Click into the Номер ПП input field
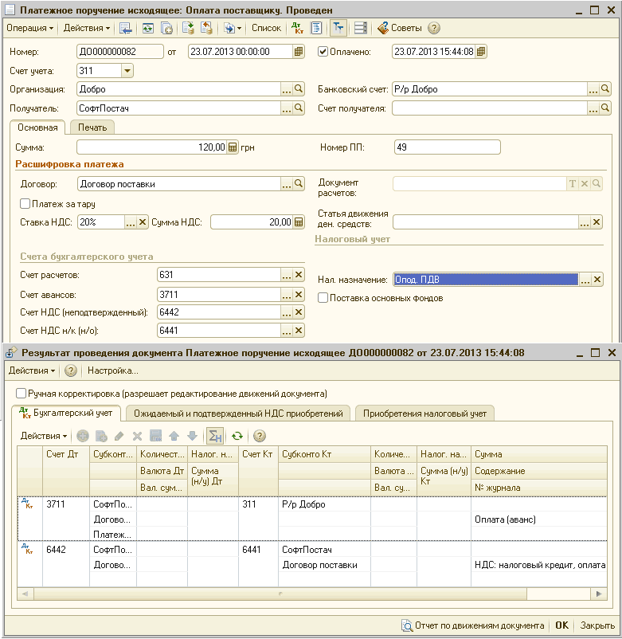Screen dimensions: 622x639 point(447,147)
